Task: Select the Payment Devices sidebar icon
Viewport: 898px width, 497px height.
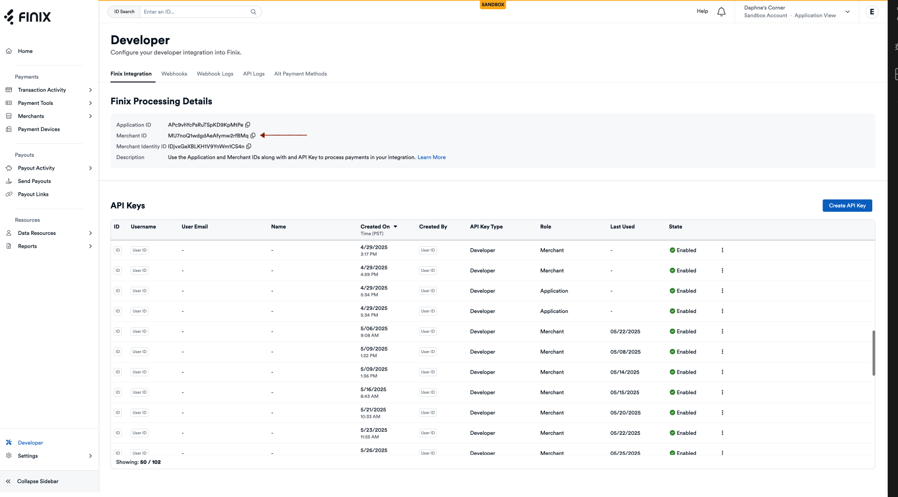Action: click(x=9, y=129)
